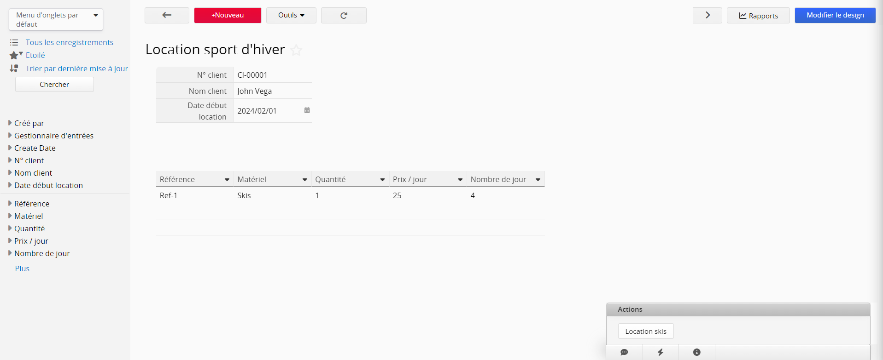
Task: Select Tous les enregistrements
Action: click(x=69, y=42)
